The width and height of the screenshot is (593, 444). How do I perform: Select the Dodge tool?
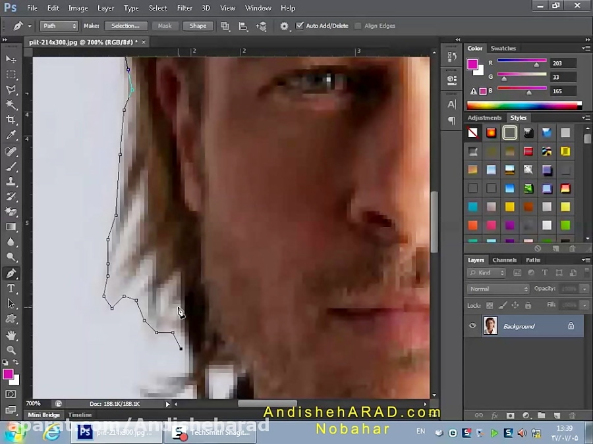click(x=11, y=257)
